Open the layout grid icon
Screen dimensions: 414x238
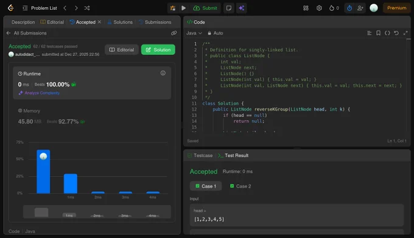pyautogui.click(x=306, y=8)
